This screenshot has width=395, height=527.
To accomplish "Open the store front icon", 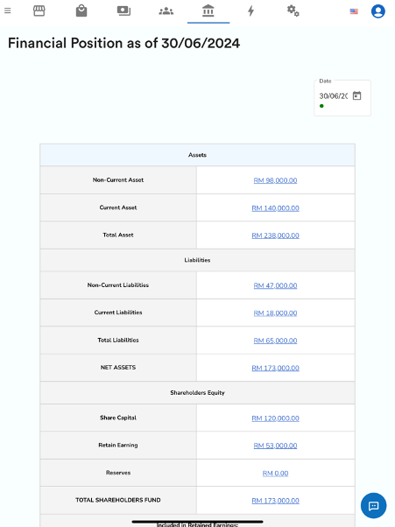I will tap(39, 11).
